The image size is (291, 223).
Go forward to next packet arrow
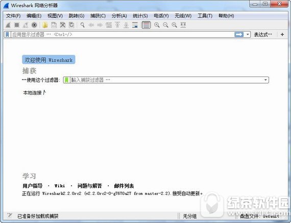[100, 25]
